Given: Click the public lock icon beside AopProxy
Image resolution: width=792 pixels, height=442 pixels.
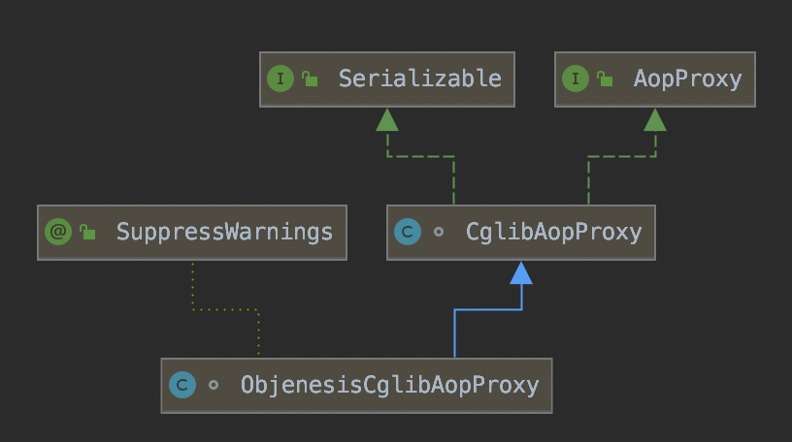Looking at the screenshot, I should [x=606, y=79].
